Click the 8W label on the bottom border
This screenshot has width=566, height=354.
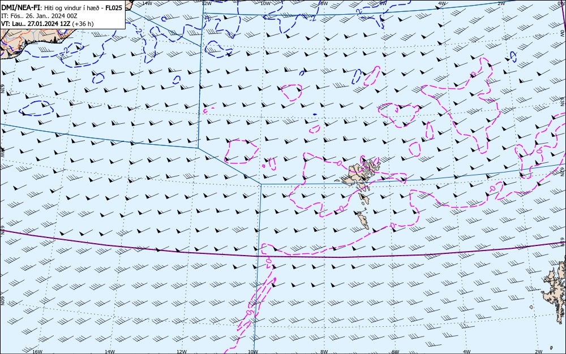coord(324,352)
